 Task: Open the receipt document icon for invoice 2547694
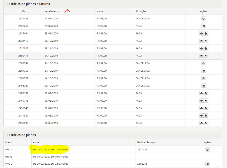point(206,33)
